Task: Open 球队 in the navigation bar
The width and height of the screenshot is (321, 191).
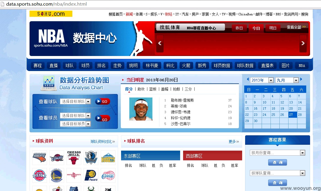Action: click(69, 65)
